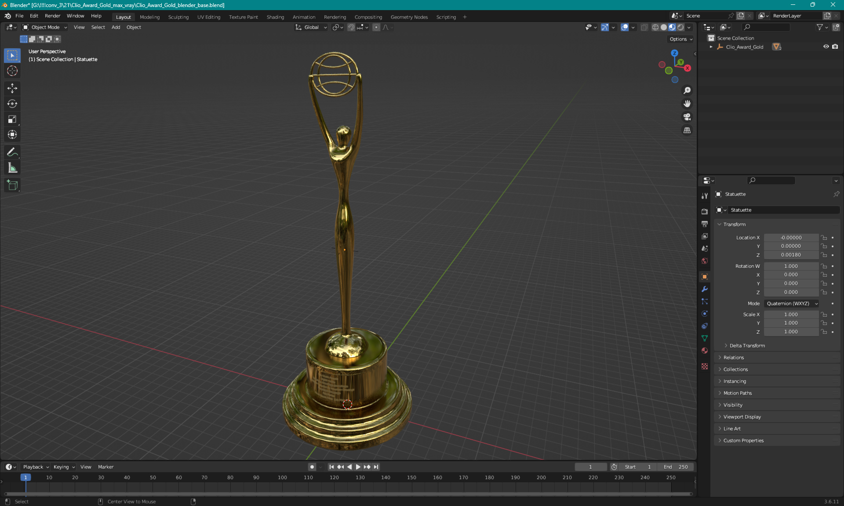This screenshot has height=506, width=844.
Task: Expand the Clio_Award_Gold collection
Action: (x=711, y=47)
